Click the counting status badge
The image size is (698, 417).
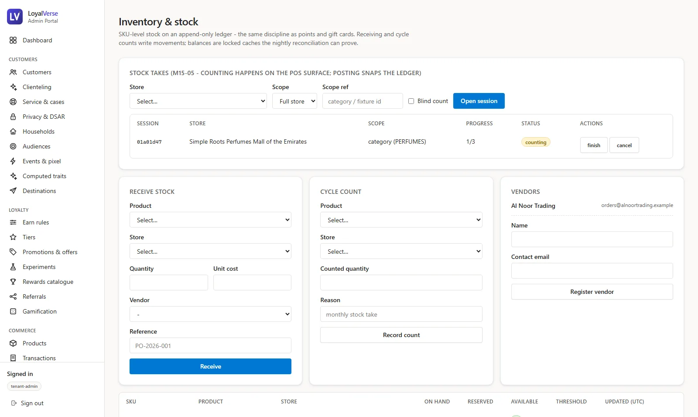tap(536, 142)
